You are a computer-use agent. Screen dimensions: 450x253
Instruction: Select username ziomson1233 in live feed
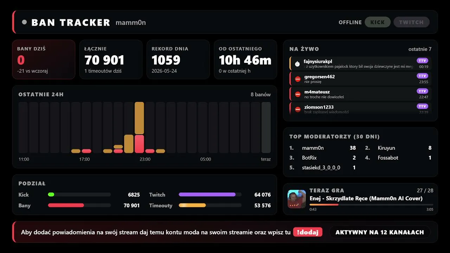pyautogui.click(x=319, y=107)
